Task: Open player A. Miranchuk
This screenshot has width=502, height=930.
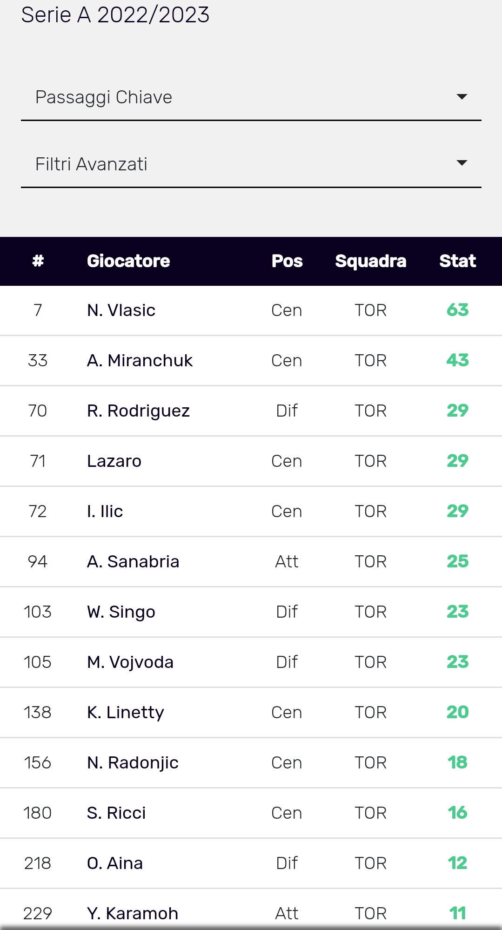Action: click(140, 361)
